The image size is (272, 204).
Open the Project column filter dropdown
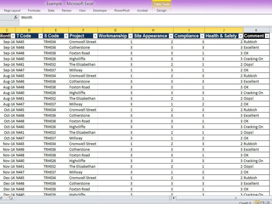(x=95, y=36)
